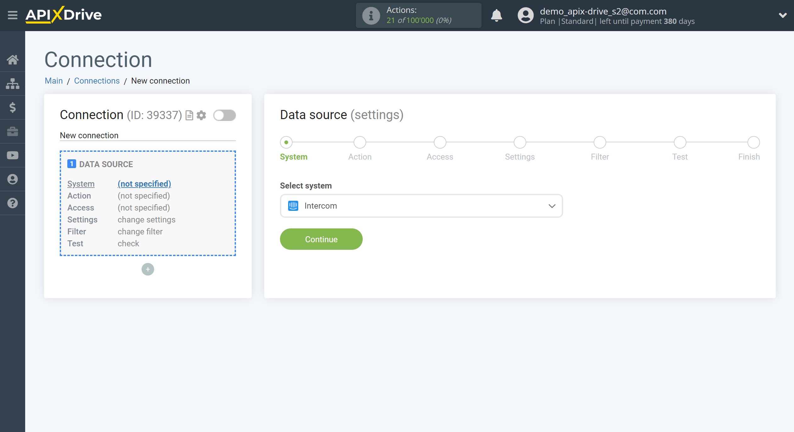Click 'change settings' text
Screen dimensions: 794x432
147,220
